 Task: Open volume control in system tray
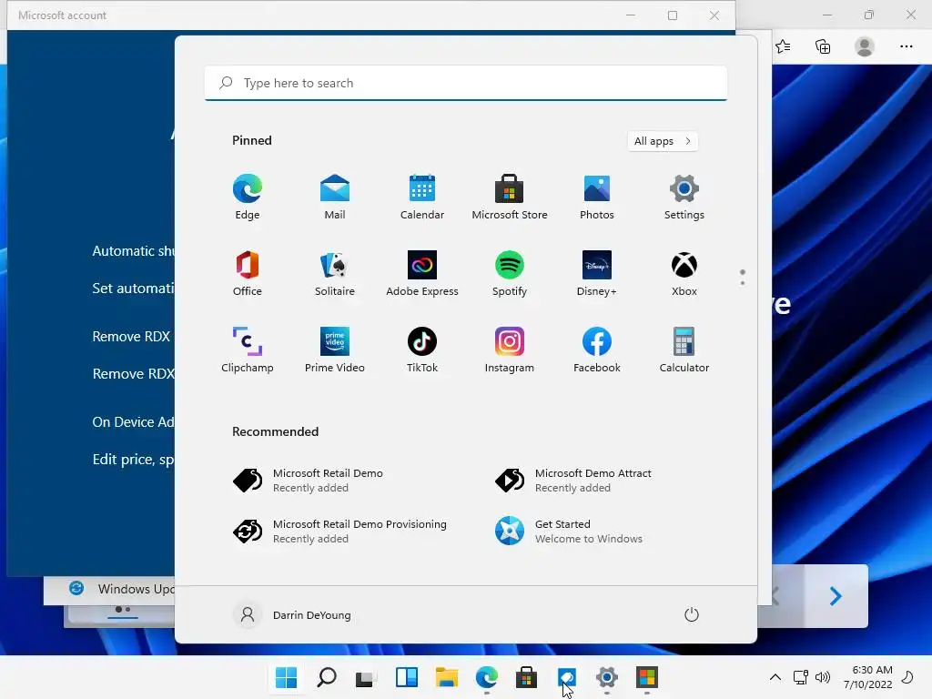823,677
